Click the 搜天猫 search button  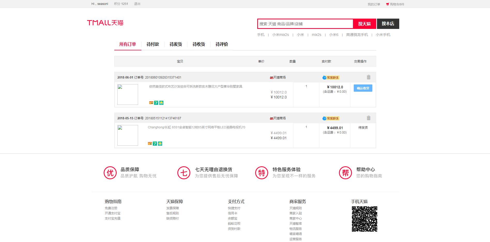[365, 24]
